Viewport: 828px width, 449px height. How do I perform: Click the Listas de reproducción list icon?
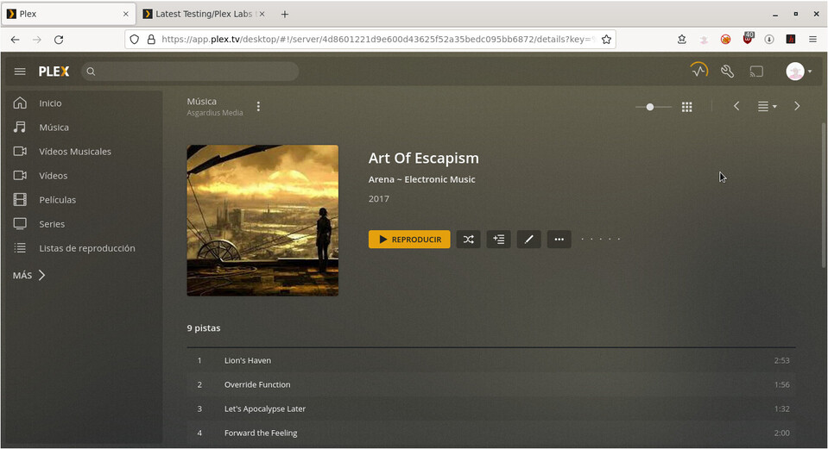(x=20, y=247)
